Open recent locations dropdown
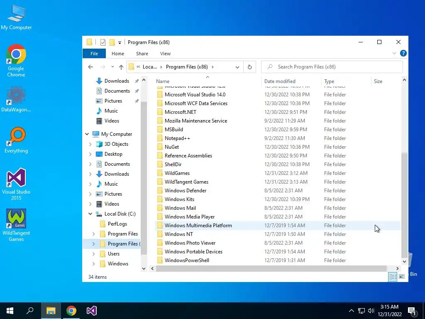This screenshot has width=425, height=319. pos(112,67)
